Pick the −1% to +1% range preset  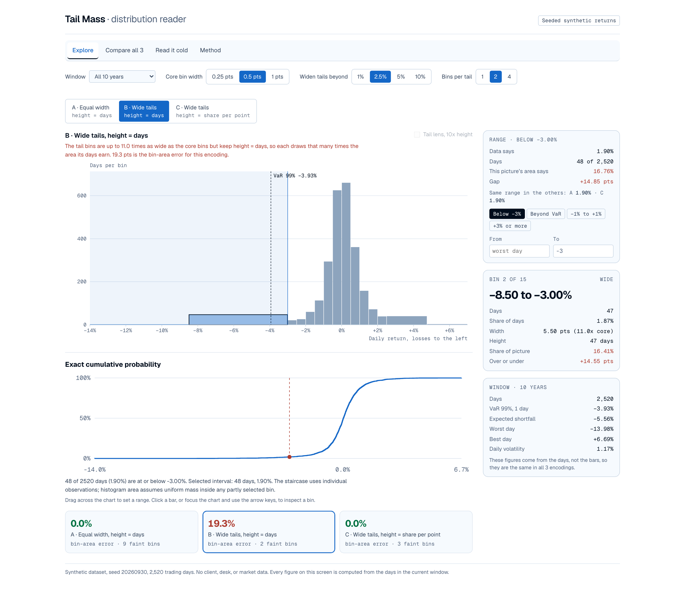point(586,214)
